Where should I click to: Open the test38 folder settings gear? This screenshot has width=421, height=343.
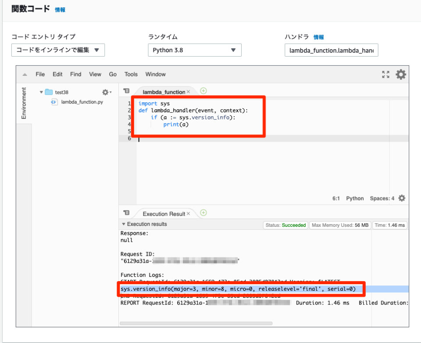107,92
